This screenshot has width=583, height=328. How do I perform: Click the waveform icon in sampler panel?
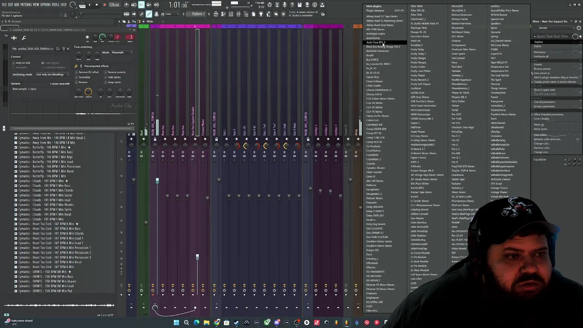tap(14, 38)
